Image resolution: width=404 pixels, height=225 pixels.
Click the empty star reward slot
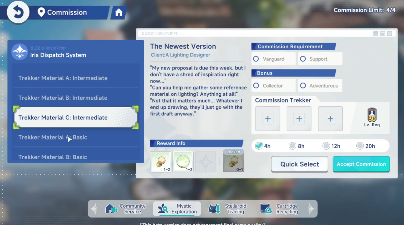tap(206, 162)
